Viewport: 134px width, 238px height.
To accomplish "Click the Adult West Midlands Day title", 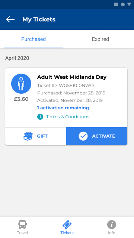I will click(72, 77).
